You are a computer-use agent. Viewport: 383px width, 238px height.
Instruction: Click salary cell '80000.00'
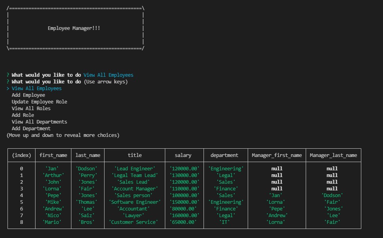183,209
